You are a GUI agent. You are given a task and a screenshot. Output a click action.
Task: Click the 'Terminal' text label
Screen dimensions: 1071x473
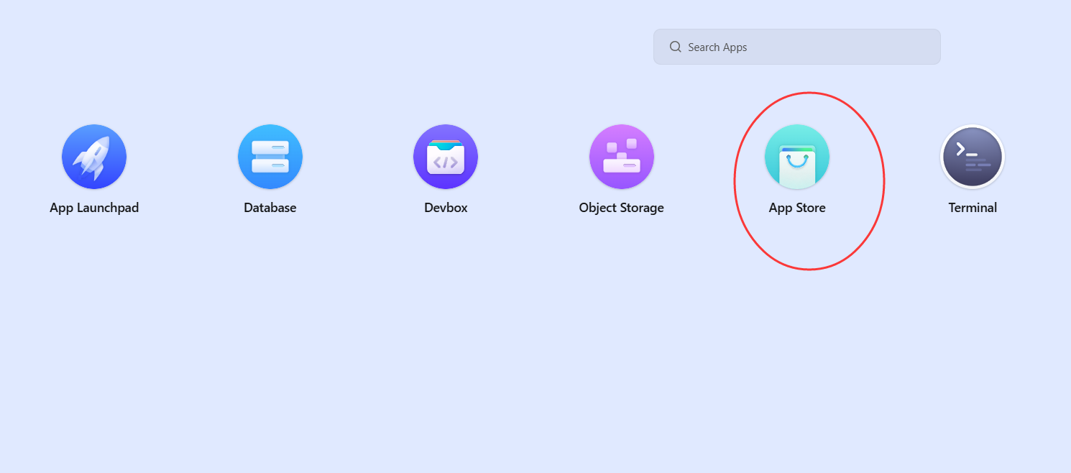(973, 208)
